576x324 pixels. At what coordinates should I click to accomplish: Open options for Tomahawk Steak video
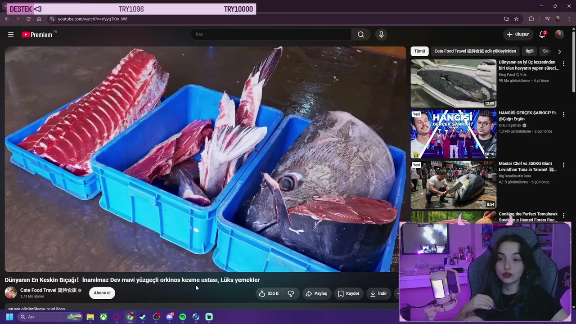click(x=563, y=216)
